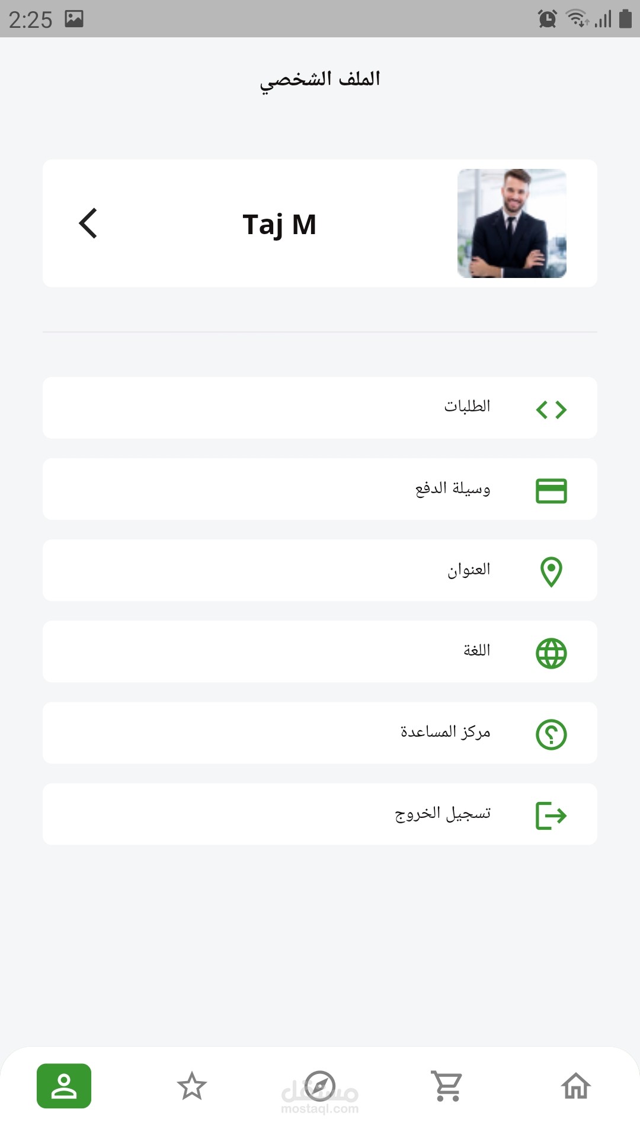640x1138 pixels.
Task: Tap the green orders code-brackets icon
Action: [551, 410]
